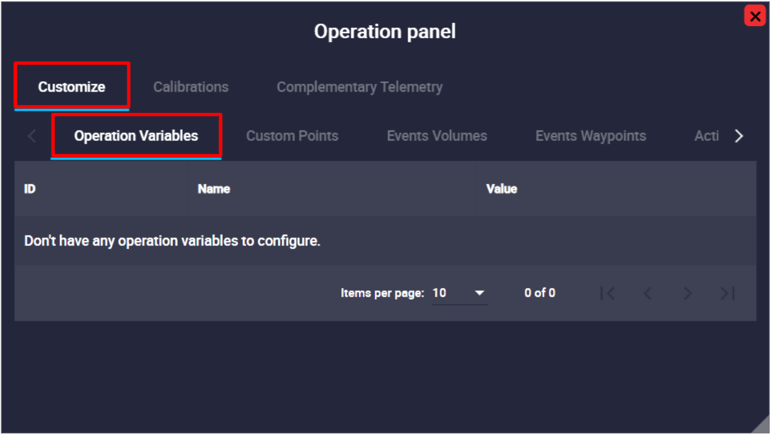Image resolution: width=771 pixels, height=435 pixels.
Task: Click the panel resize handle corner
Action: pyautogui.click(x=761, y=425)
